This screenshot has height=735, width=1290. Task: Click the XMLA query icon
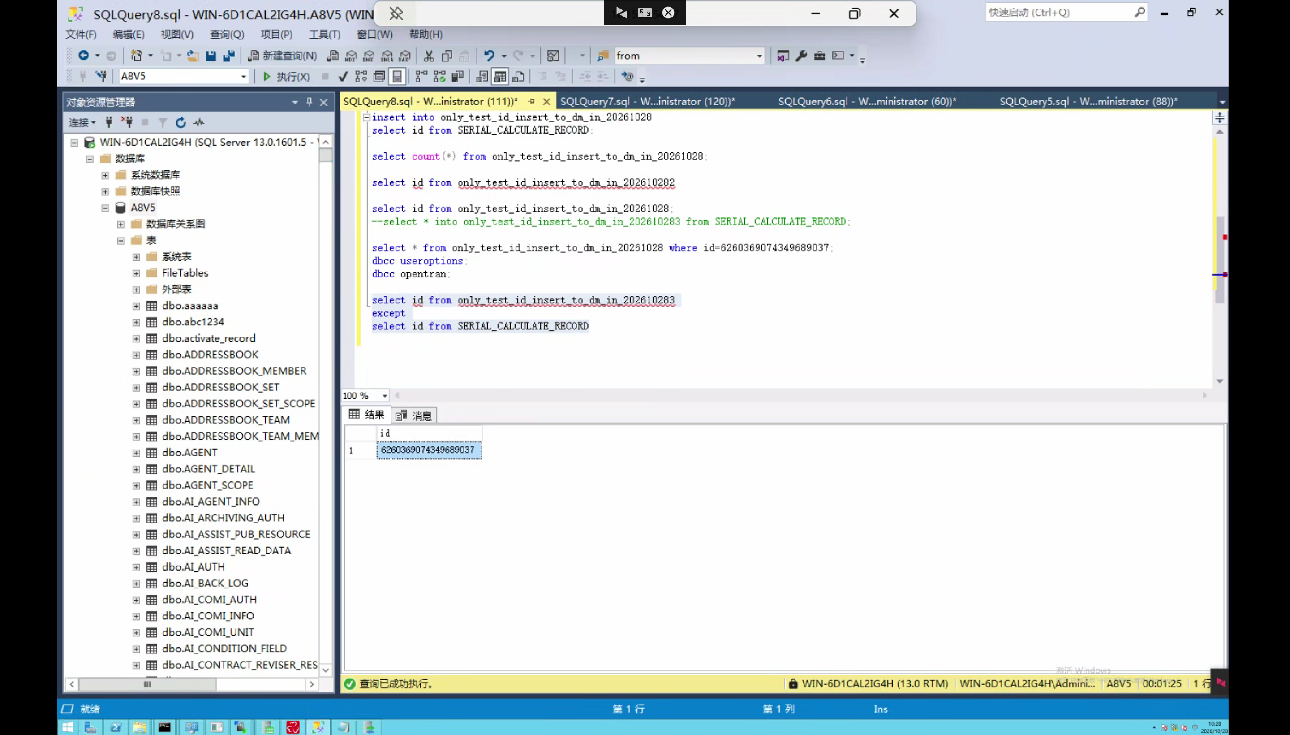click(387, 56)
